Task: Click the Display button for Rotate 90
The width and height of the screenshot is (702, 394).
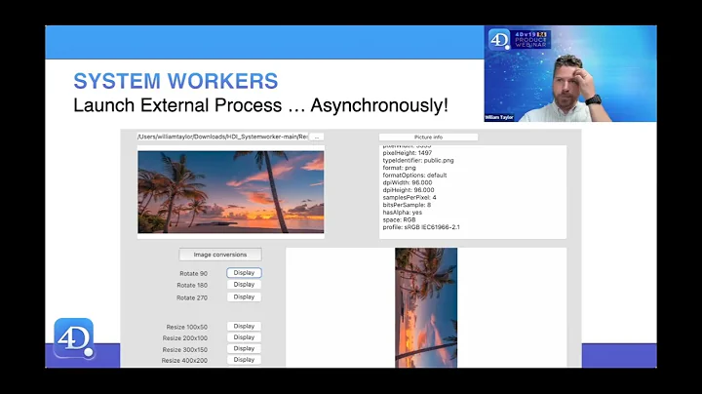Action: (x=244, y=273)
